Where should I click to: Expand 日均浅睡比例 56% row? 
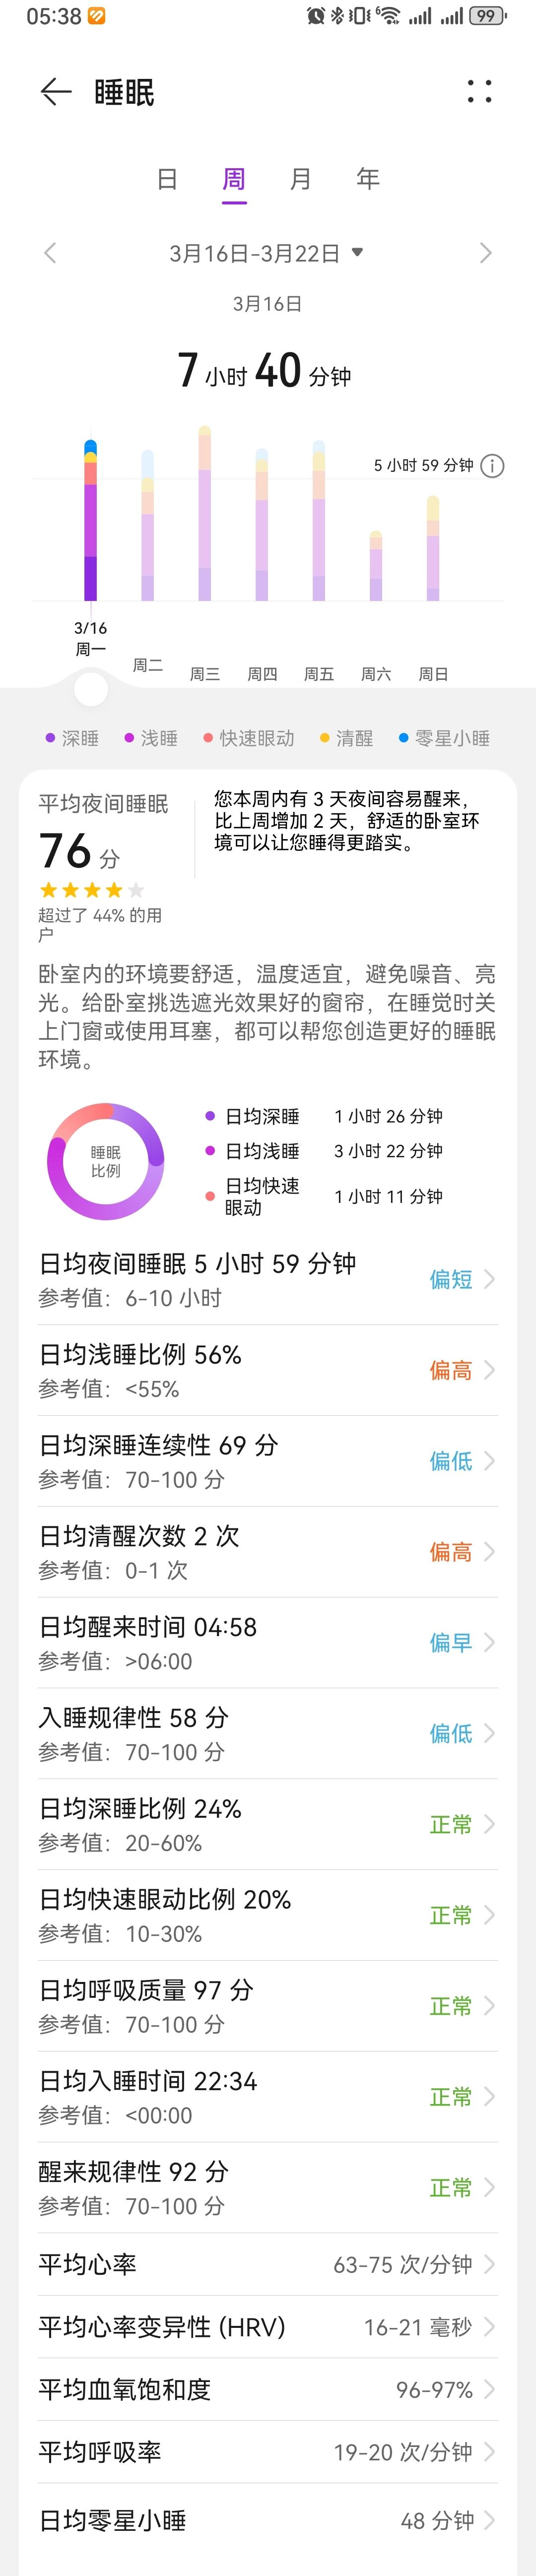point(267,1370)
